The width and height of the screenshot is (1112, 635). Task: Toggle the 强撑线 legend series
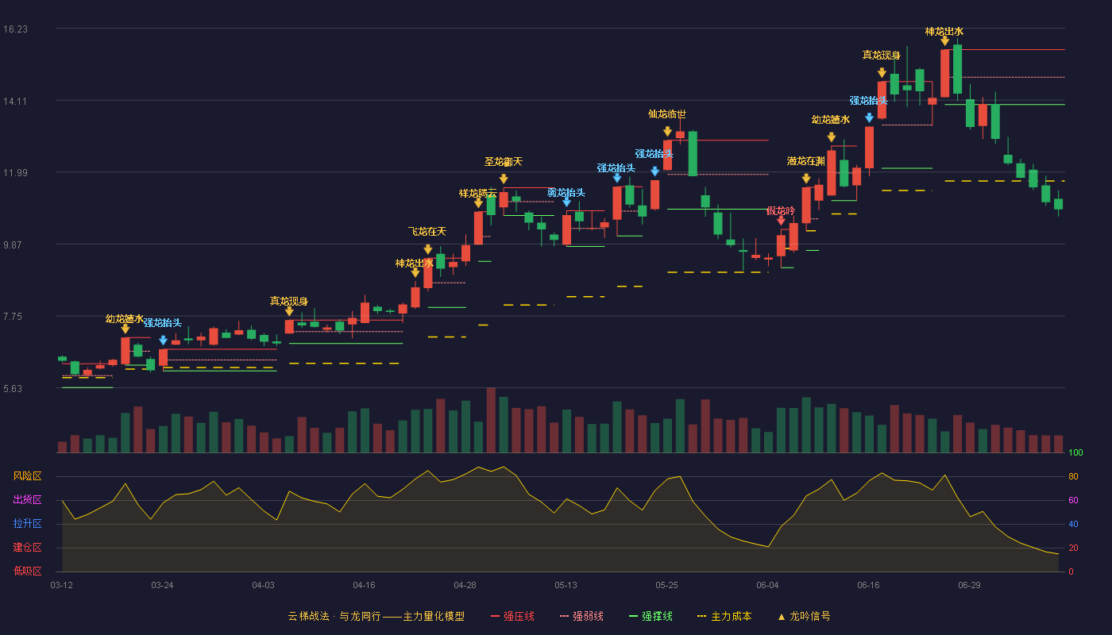[651, 616]
